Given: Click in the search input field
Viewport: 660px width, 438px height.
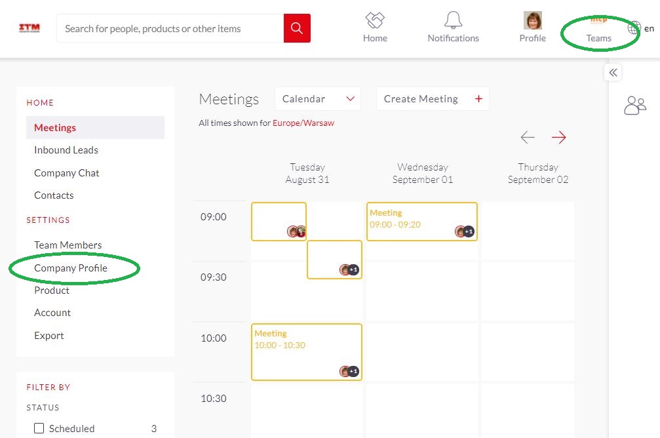Looking at the screenshot, I should pyautogui.click(x=170, y=28).
